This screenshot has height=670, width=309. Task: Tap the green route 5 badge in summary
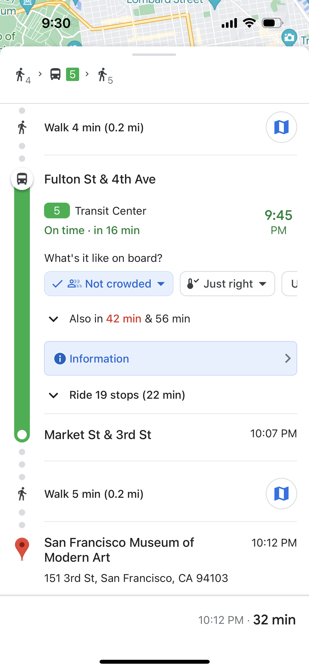click(72, 74)
